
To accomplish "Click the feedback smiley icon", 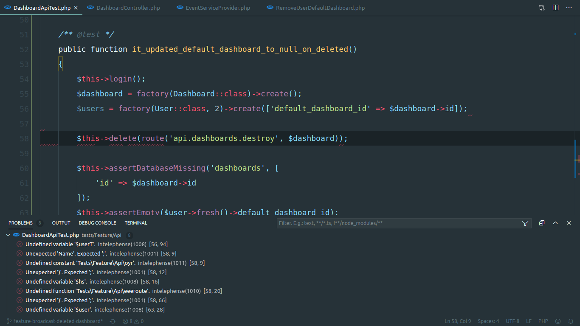I will tap(557, 321).
